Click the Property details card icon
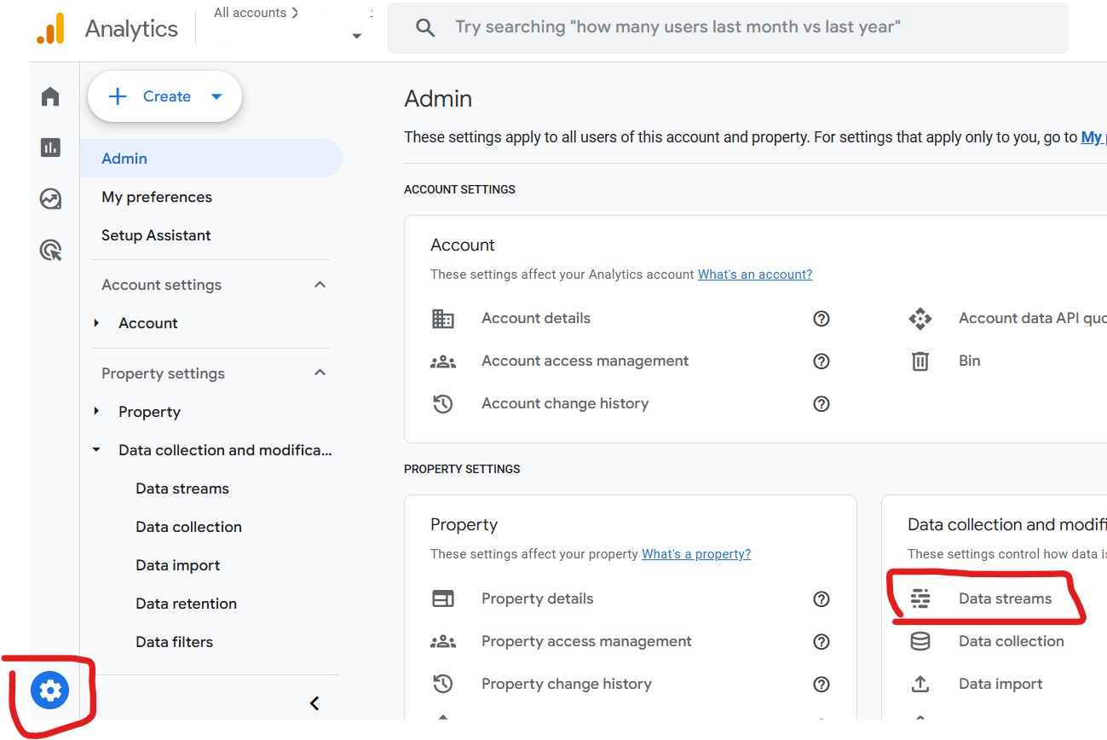 pyautogui.click(x=443, y=598)
